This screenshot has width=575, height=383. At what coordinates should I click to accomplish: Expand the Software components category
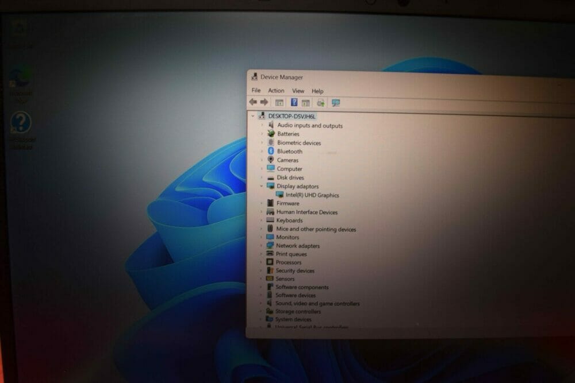tap(261, 287)
